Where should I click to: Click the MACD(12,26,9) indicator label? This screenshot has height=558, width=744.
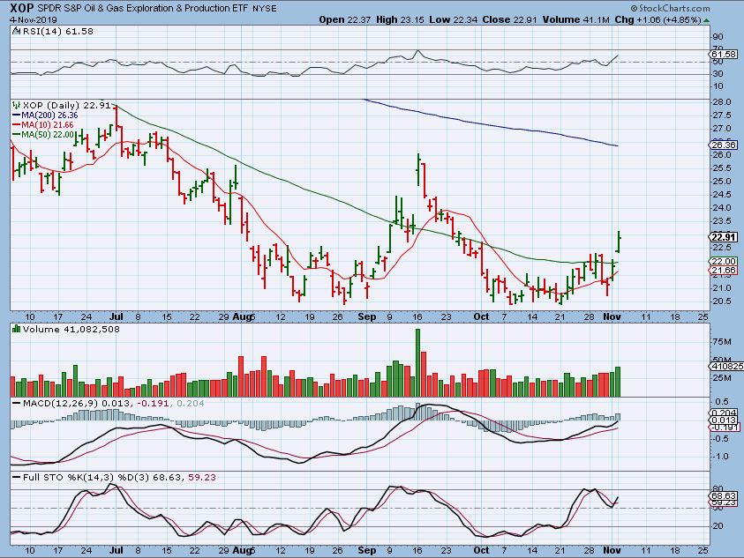48,404
